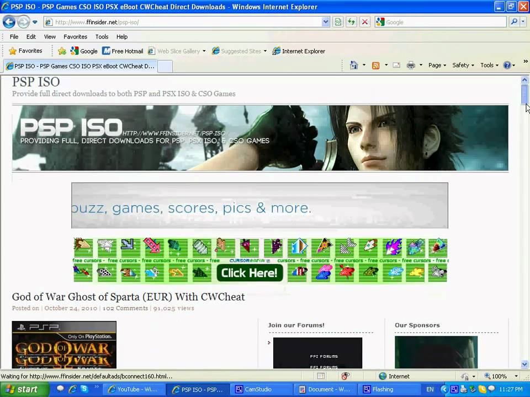The height and width of the screenshot is (397, 530).
Task: Click the red Stop loading icon
Action: tap(365, 22)
